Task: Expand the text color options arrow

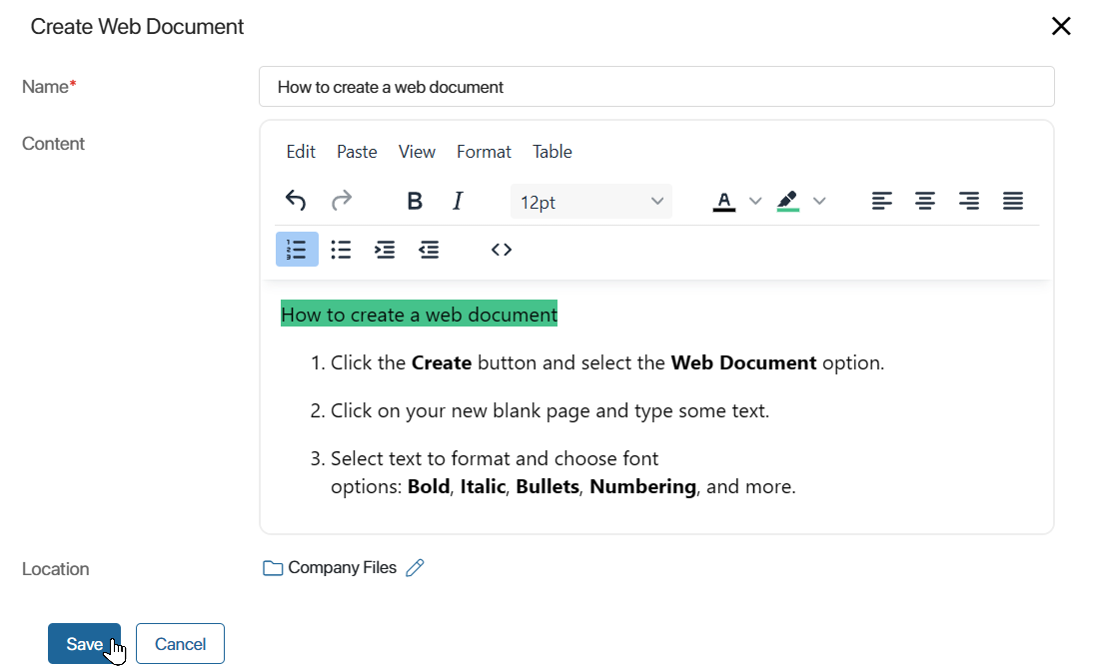Action: click(755, 202)
